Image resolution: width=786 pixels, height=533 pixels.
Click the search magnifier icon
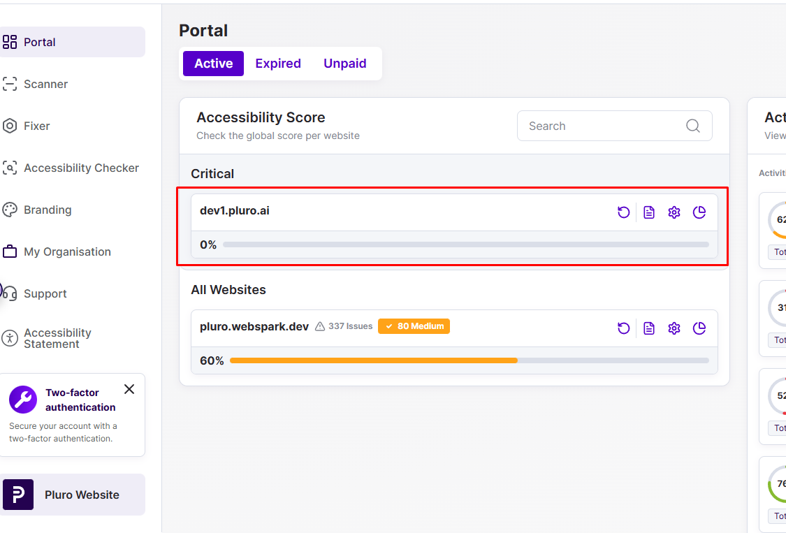(692, 126)
